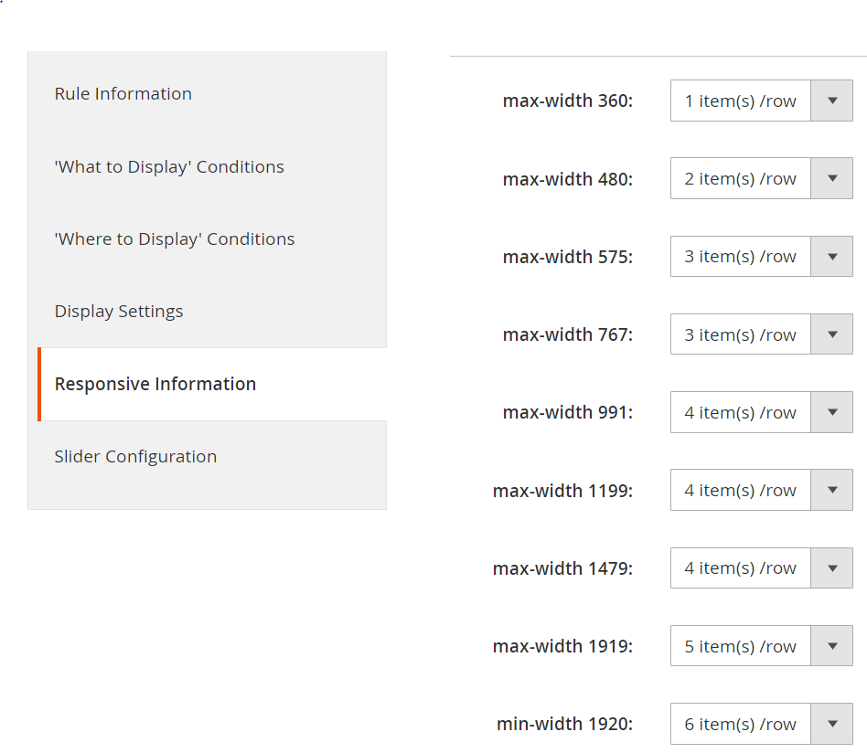The image size is (867, 753).
Task: Click the Responsive Information tab
Action: tap(155, 385)
